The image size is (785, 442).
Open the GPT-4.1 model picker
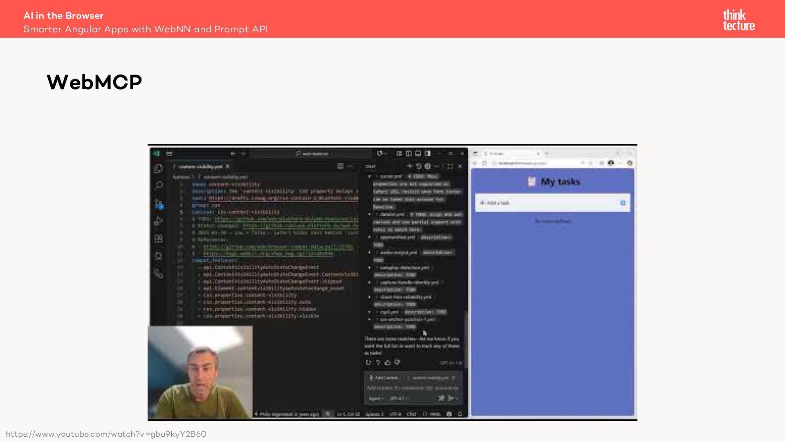(399, 398)
